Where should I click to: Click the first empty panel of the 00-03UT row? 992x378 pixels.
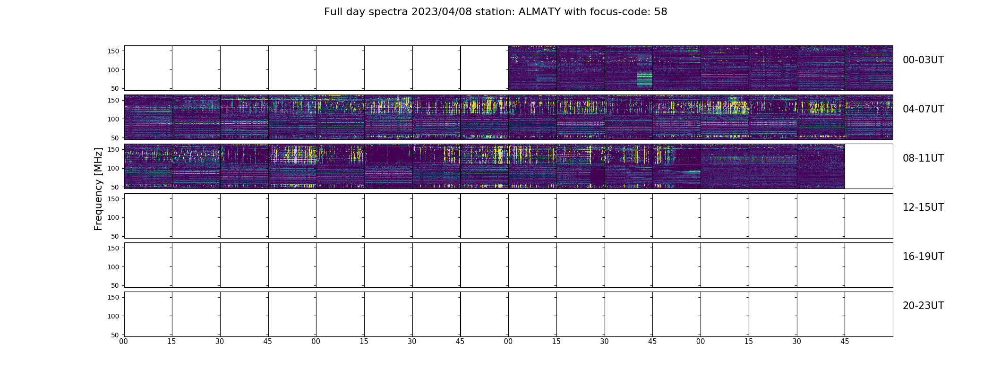148,68
